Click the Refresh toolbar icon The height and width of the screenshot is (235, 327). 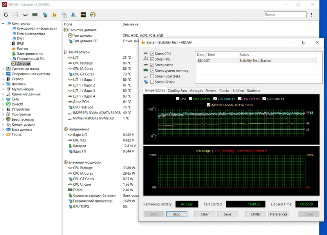point(6,14)
